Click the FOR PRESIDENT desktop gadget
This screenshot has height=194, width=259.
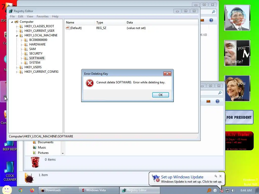pos(239,117)
